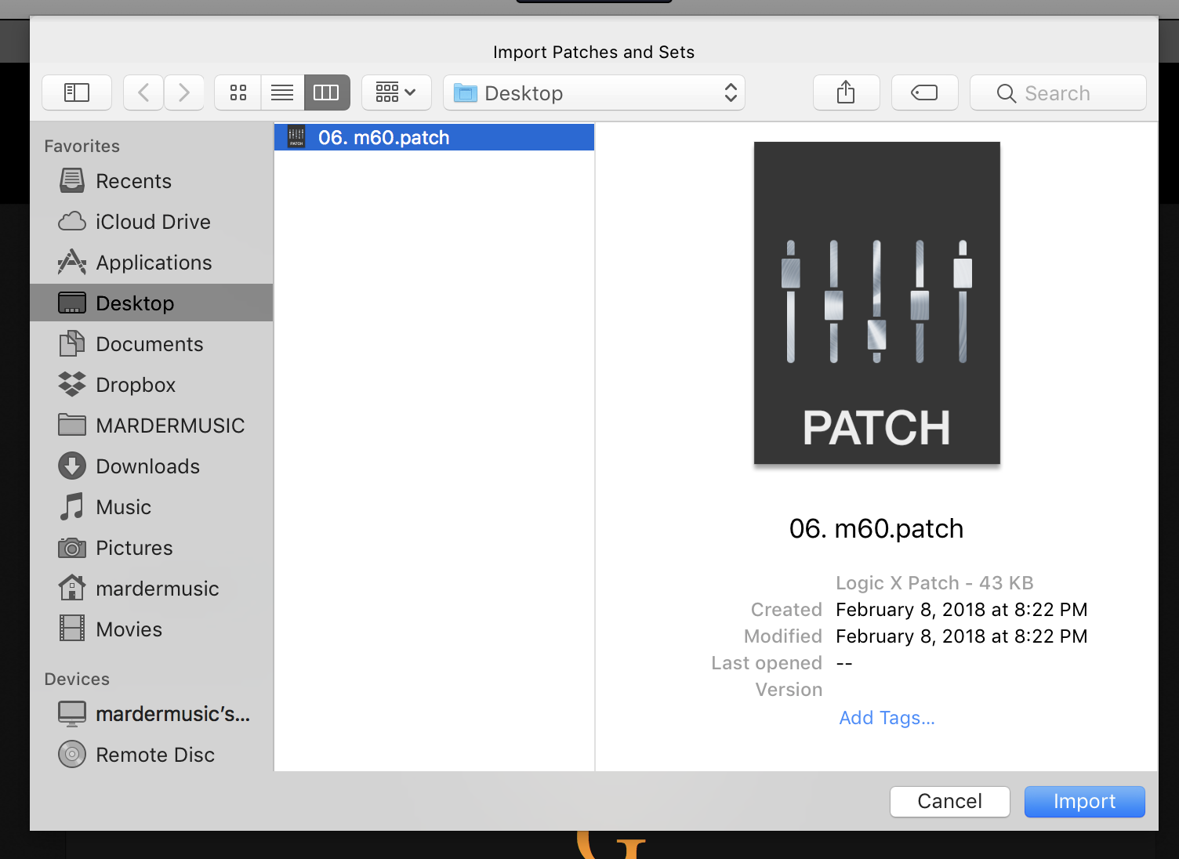The image size is (1179, 859).
Task: Open iCloud Drive in sidebar
Action: coord(153,222)
